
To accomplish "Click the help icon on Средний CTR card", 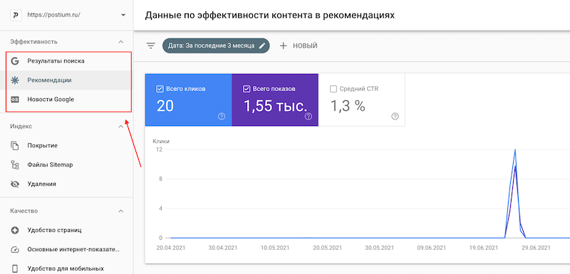I will (395, 117).
